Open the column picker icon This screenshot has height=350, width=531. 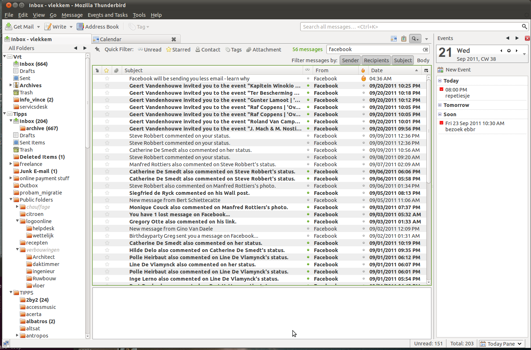[x=426, y=70]
